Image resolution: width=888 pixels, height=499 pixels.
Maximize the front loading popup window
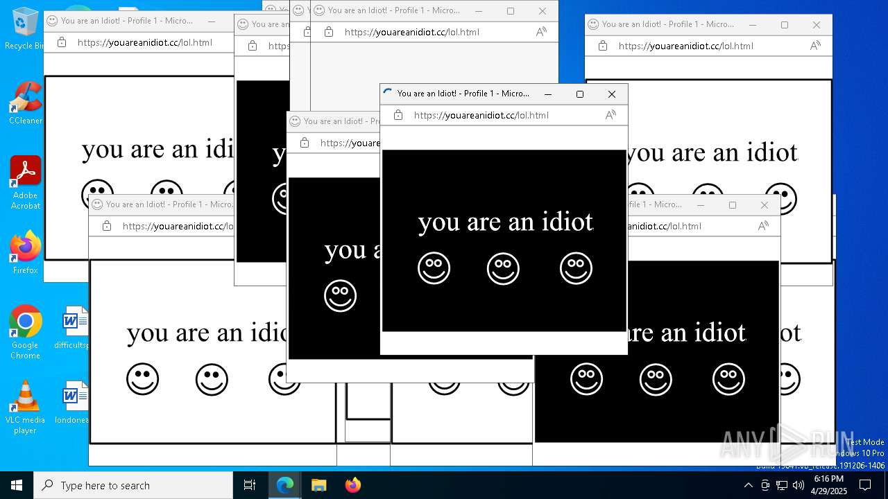pyautogui.click(x=580, y=94)
